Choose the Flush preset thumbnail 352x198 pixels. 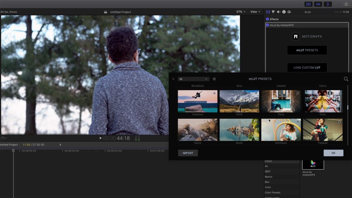[322, 101]
